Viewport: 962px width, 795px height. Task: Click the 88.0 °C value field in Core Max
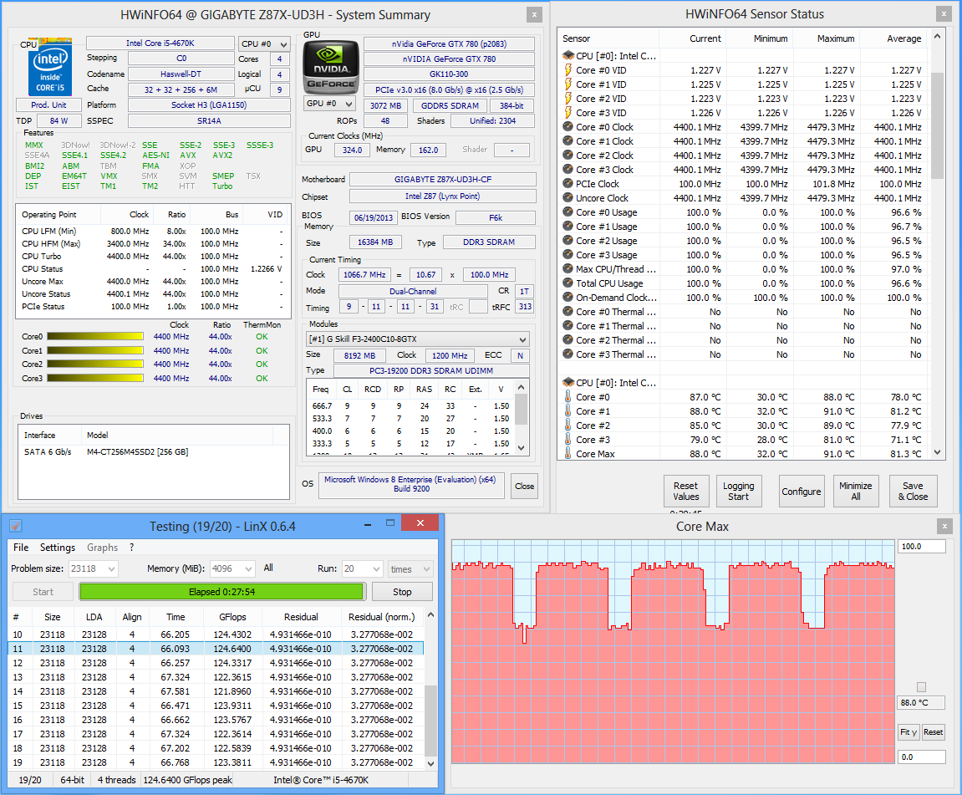tap(922, 702)
